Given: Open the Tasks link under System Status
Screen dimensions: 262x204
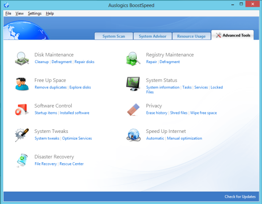Looking at the screenshot, I should point(187,87).
